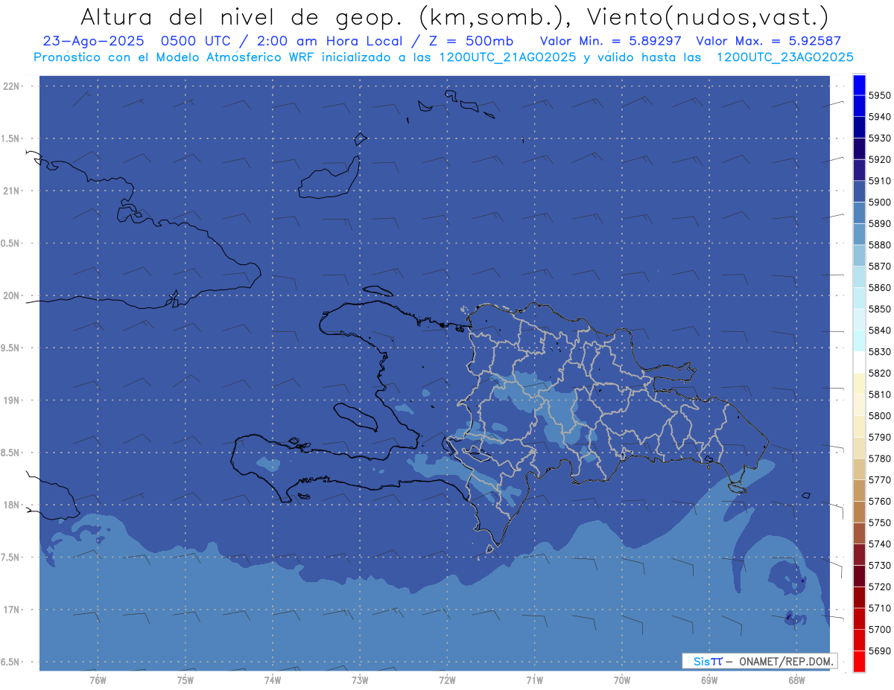Click the '72W' longitude label
Image resolution: width=894 pixels, height=690 pixels.
point(447,680)
